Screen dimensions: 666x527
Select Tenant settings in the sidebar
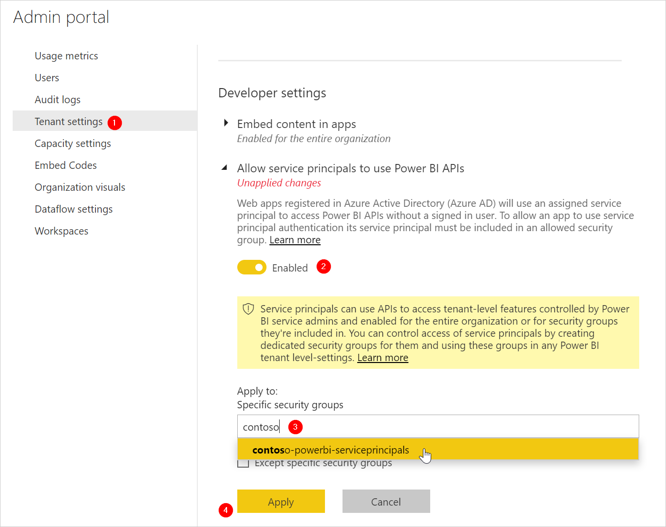click(105, 121)
